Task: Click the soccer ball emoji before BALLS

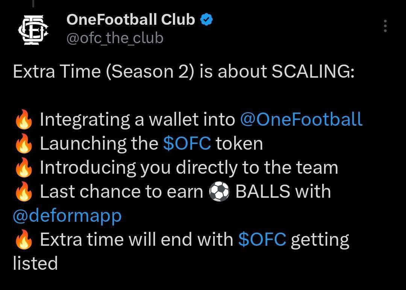Action: 219,192
